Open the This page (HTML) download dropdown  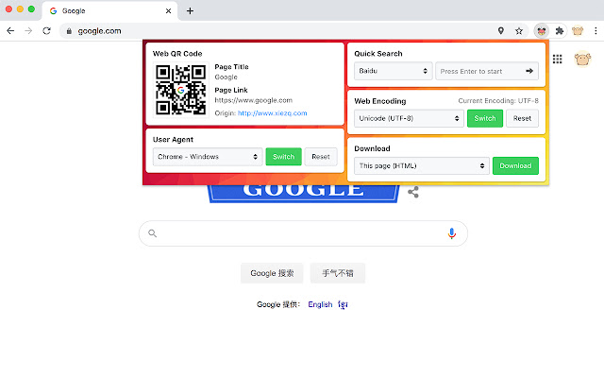422,166
